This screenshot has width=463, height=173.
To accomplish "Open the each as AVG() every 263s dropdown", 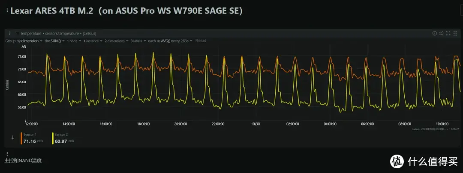I will point(170,41).
